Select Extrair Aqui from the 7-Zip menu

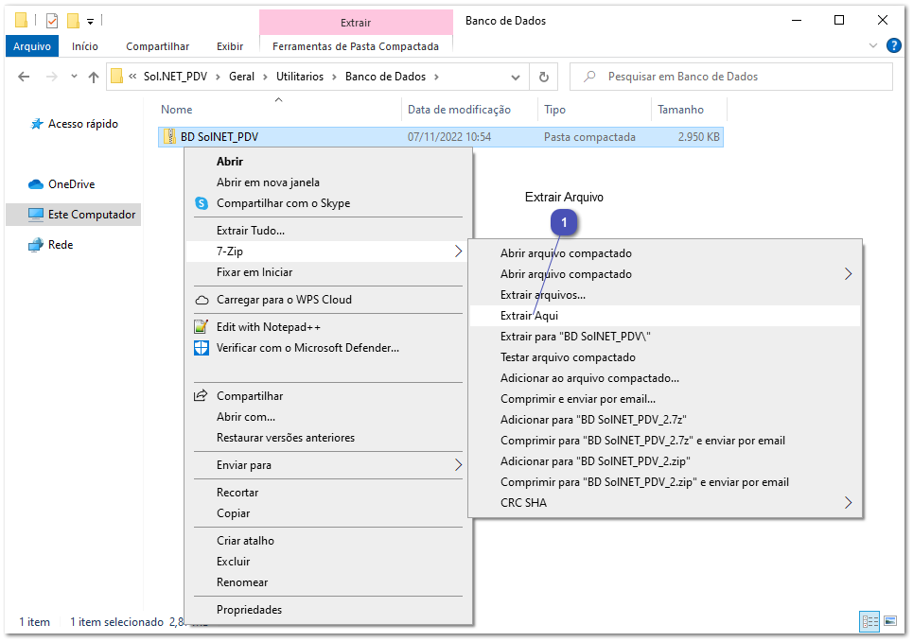527,315
